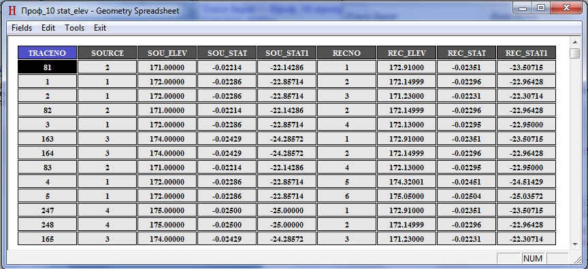Screen dimensions: 588x269
Task: Click RECNO cell with value 6
Action: [346, 196]
